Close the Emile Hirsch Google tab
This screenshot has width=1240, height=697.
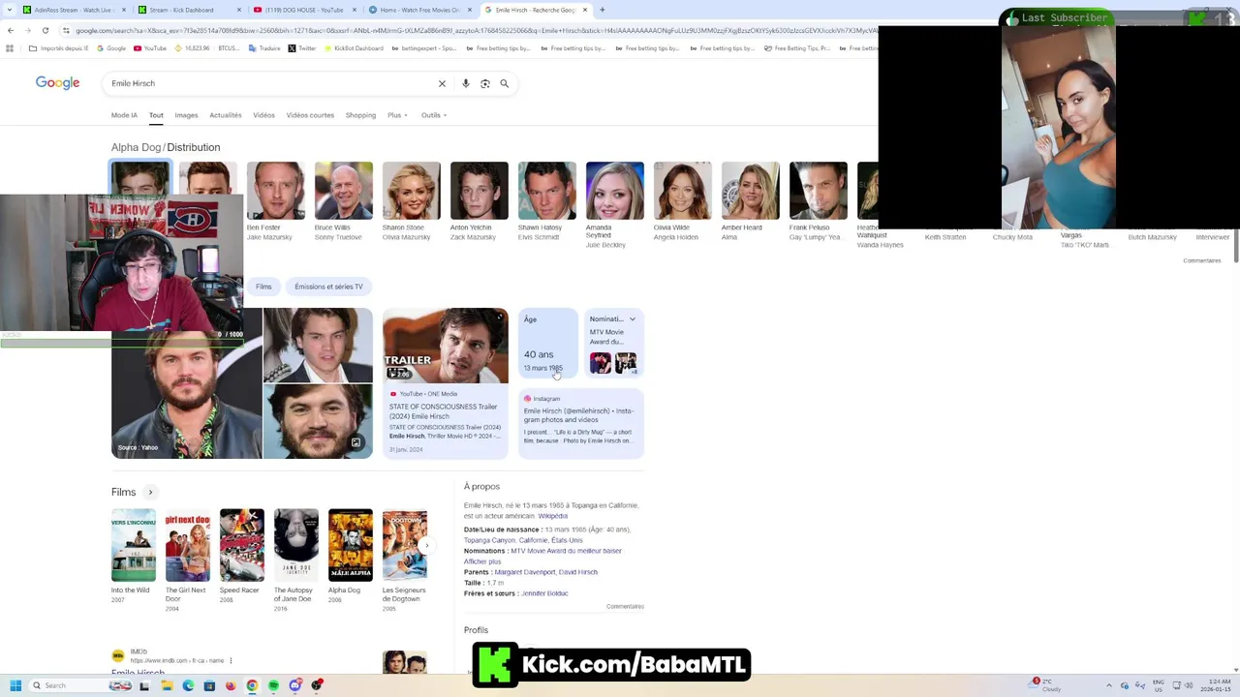584,10
